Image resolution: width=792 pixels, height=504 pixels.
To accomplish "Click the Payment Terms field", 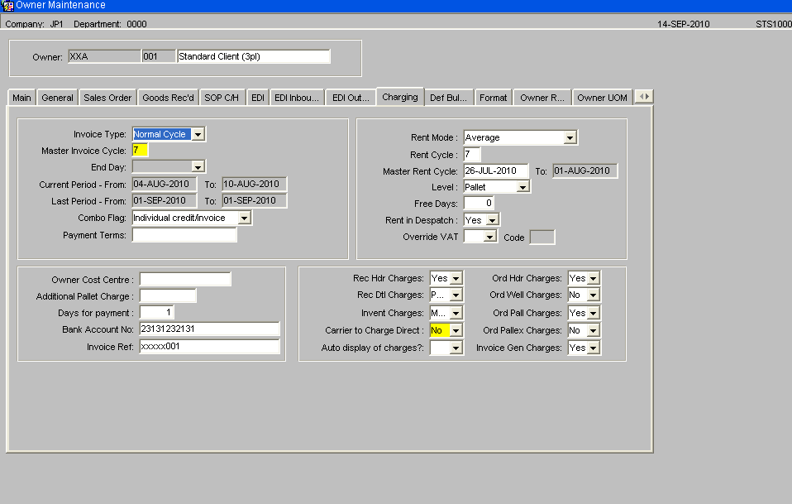I will pyautogui.click(x=184, y=234).
